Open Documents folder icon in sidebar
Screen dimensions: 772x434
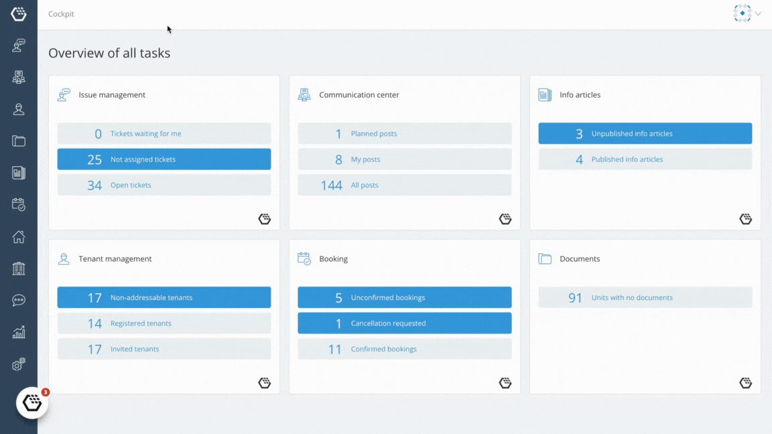19,141
